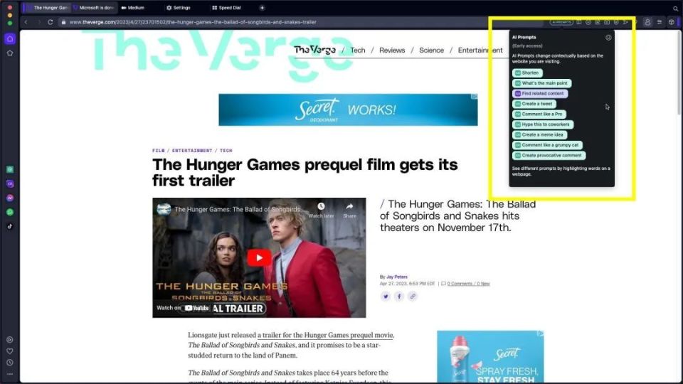Select Comment like a Pro prompt
The height and width of the screenshot is (384, 683).
539,114
